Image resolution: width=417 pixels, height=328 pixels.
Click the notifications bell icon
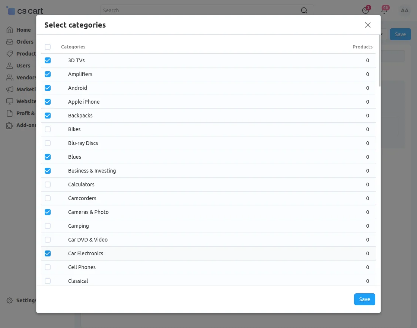(385, 10)
